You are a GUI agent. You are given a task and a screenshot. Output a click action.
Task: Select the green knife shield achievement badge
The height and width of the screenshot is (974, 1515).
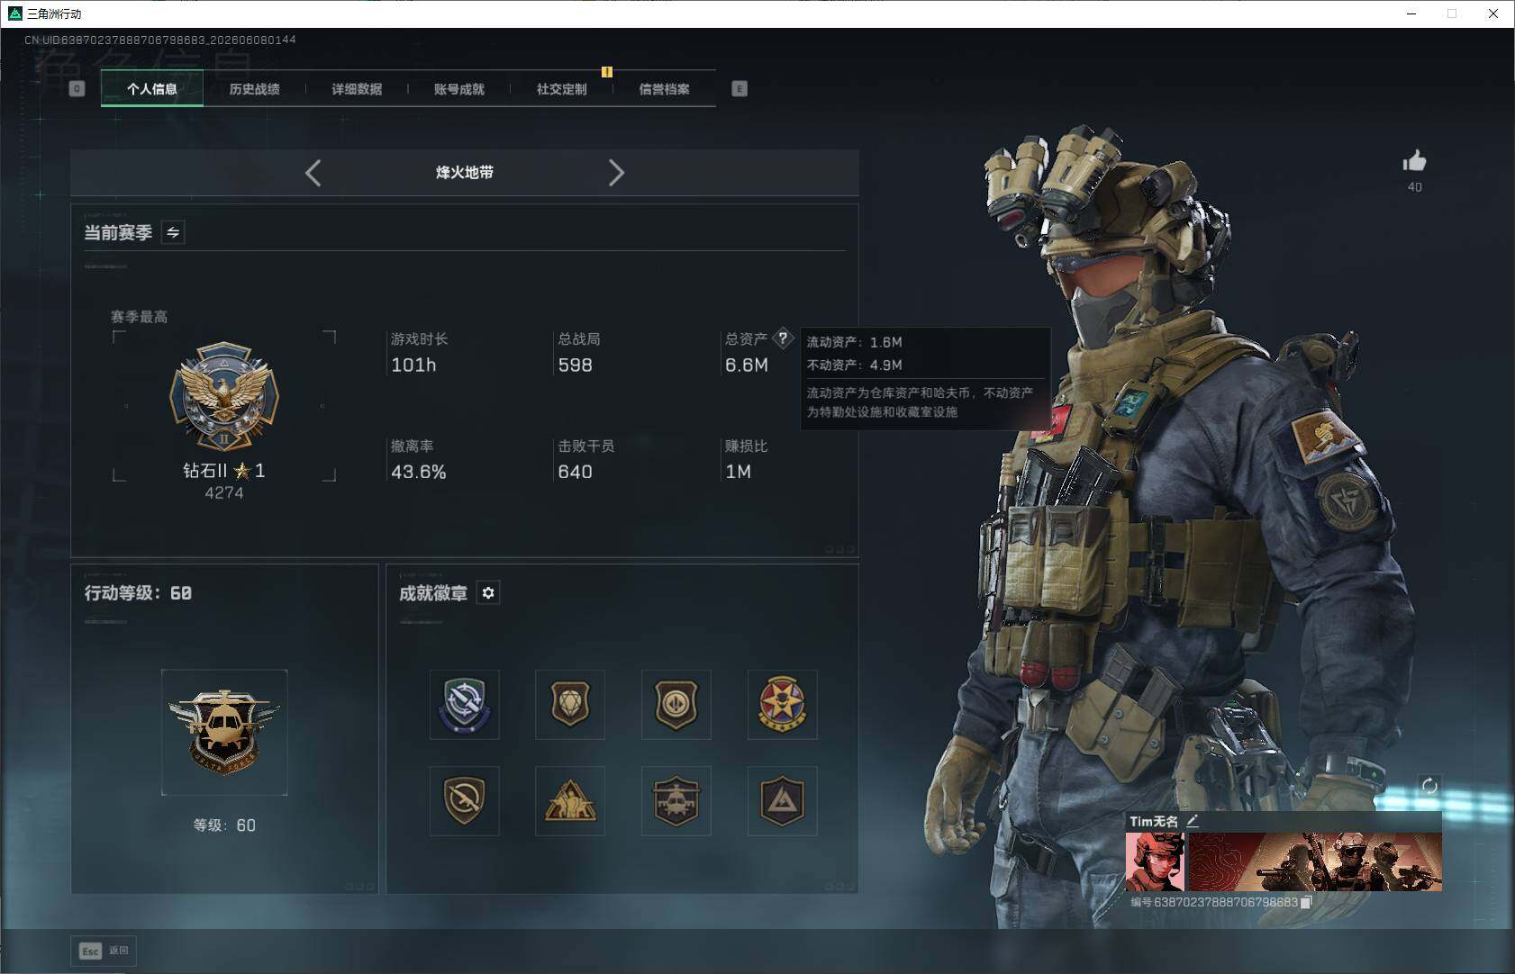pyautogui.click(x=465, y=705)
